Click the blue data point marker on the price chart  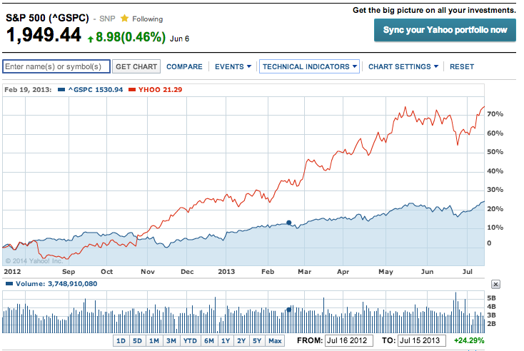(x=289, y=223)
